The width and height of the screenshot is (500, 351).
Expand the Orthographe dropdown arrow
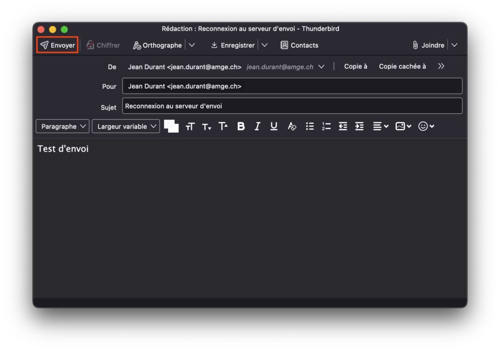[192, 45]
